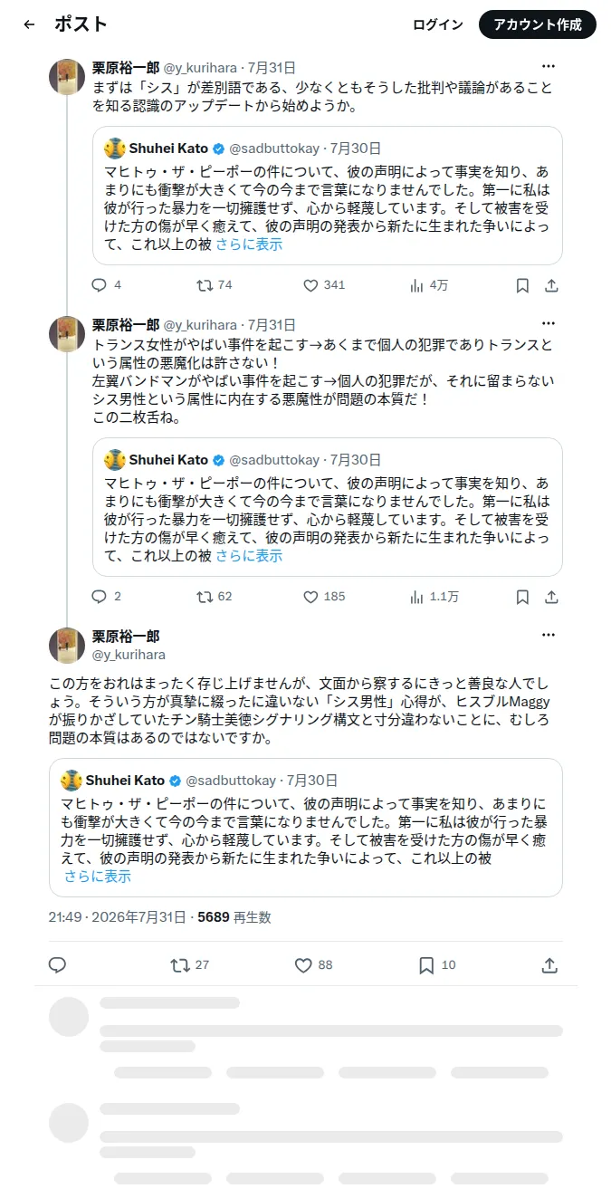The width and height of the screenshot is (611, 1198).
Task: Click reply icon on first post with 4 replies
Action: tap(100, 285)
